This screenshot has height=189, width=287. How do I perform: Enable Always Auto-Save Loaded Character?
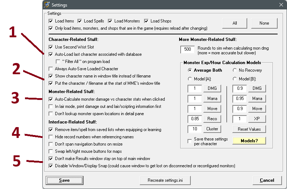51,69
